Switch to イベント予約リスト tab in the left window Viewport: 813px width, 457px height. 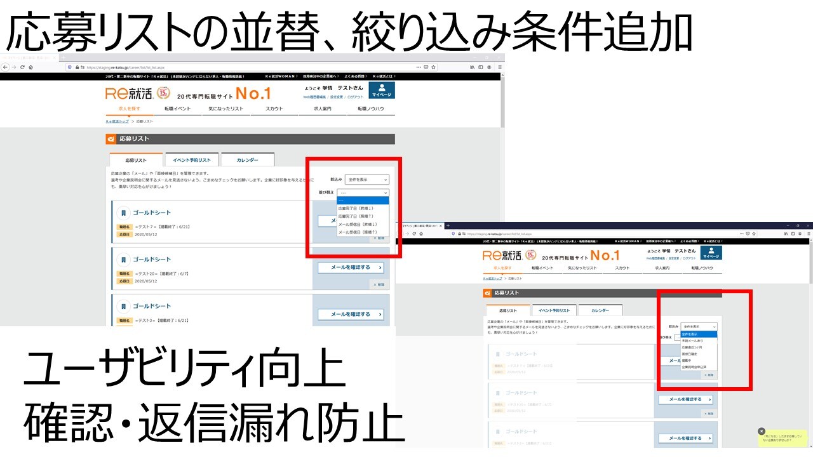pos(192,161)
